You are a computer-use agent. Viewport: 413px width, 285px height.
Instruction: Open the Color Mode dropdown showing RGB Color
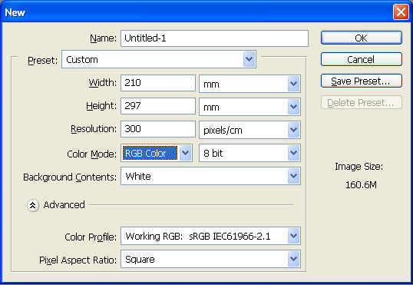(x=157, y=153)
